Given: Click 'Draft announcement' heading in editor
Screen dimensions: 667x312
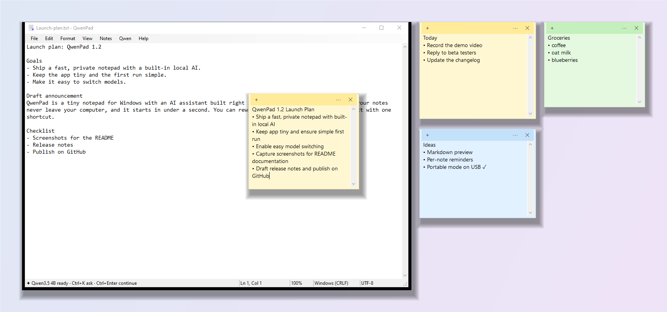Looking at the screenshot, I should pos(55,96).
